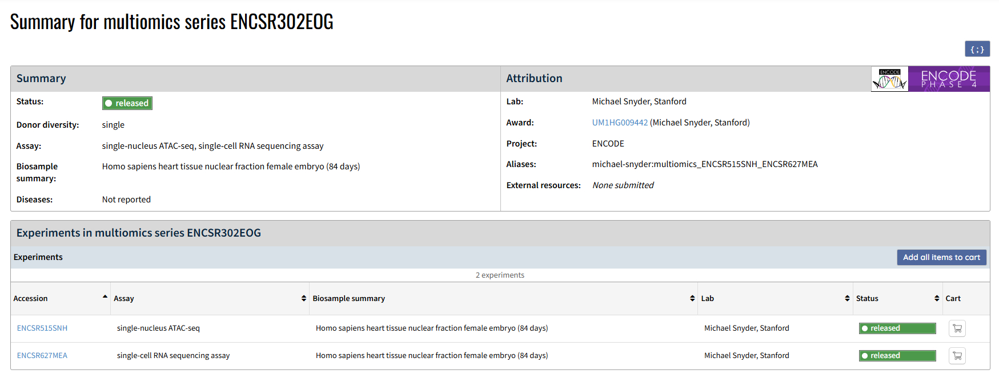Add ENCSR515SNH to cart via cart icon

[957, 328]
